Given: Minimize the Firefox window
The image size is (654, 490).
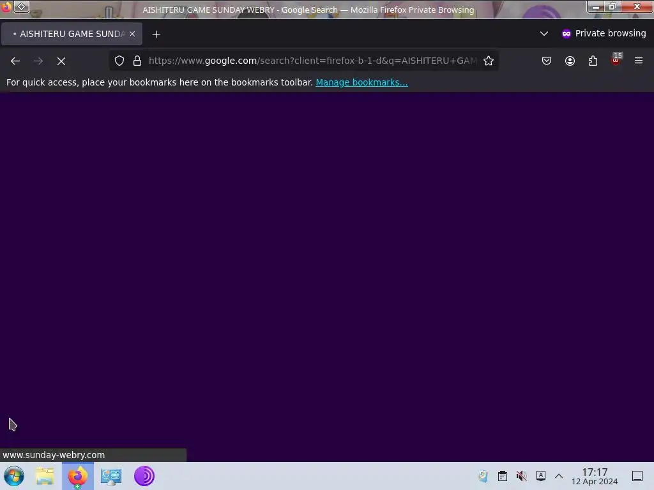Looking at the screenshot, I should [x=596, y=6].
